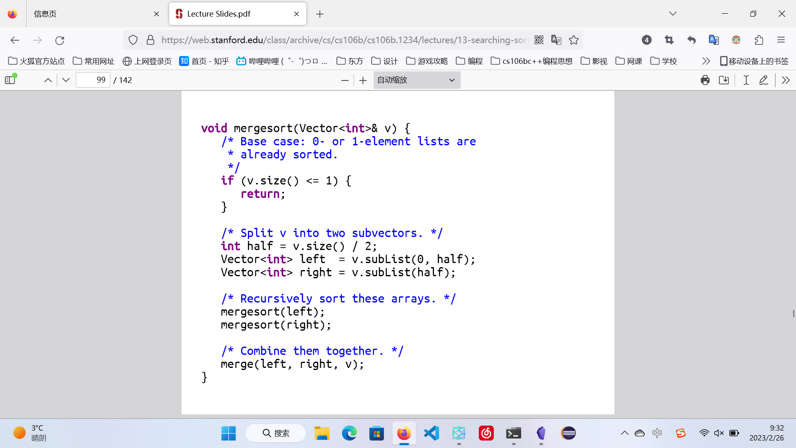This screenshot has height=448, width=796.
Task: Open the 上网登录页 bookmark
Action: [147, 61]
